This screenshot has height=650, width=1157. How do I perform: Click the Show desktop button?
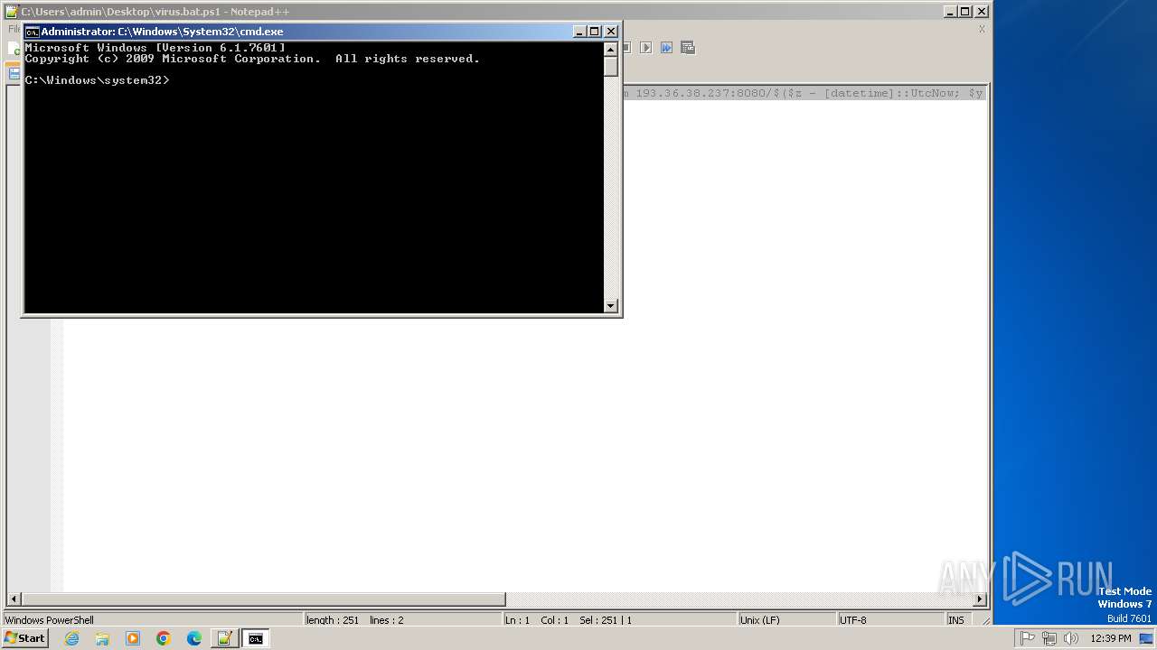click(1147, 638)
